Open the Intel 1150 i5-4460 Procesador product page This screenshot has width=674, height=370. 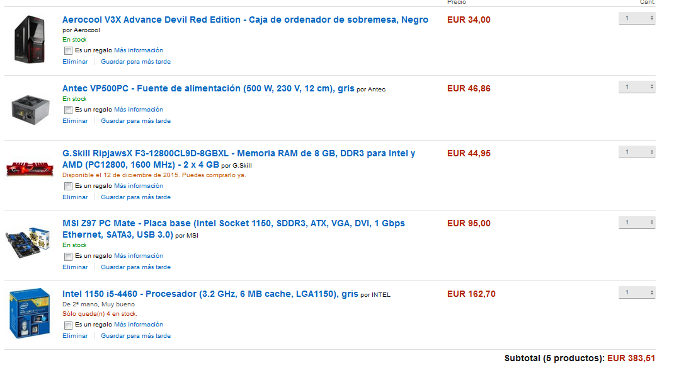[210, 294]
